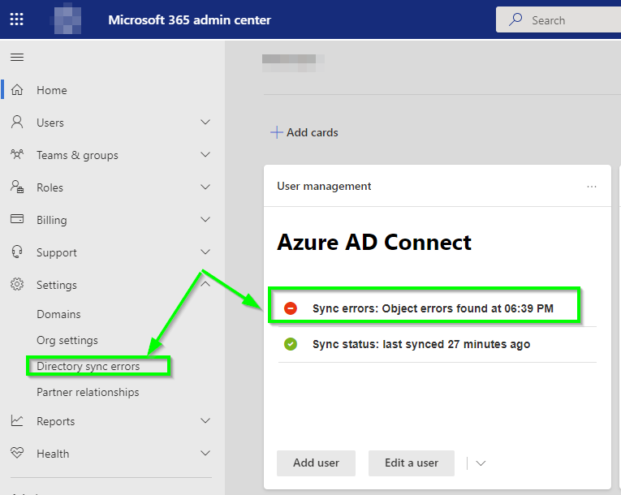621x495 pixels.
Task: Click the search magnifier icon
Action: (515, 19)
